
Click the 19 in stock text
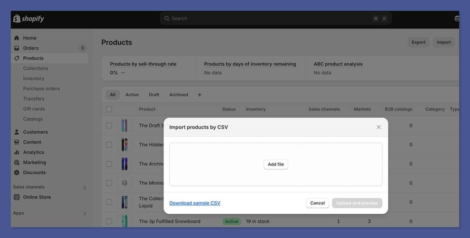click(258, 221)
